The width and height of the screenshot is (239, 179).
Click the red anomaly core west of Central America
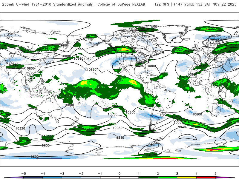[x=134, y=82]
